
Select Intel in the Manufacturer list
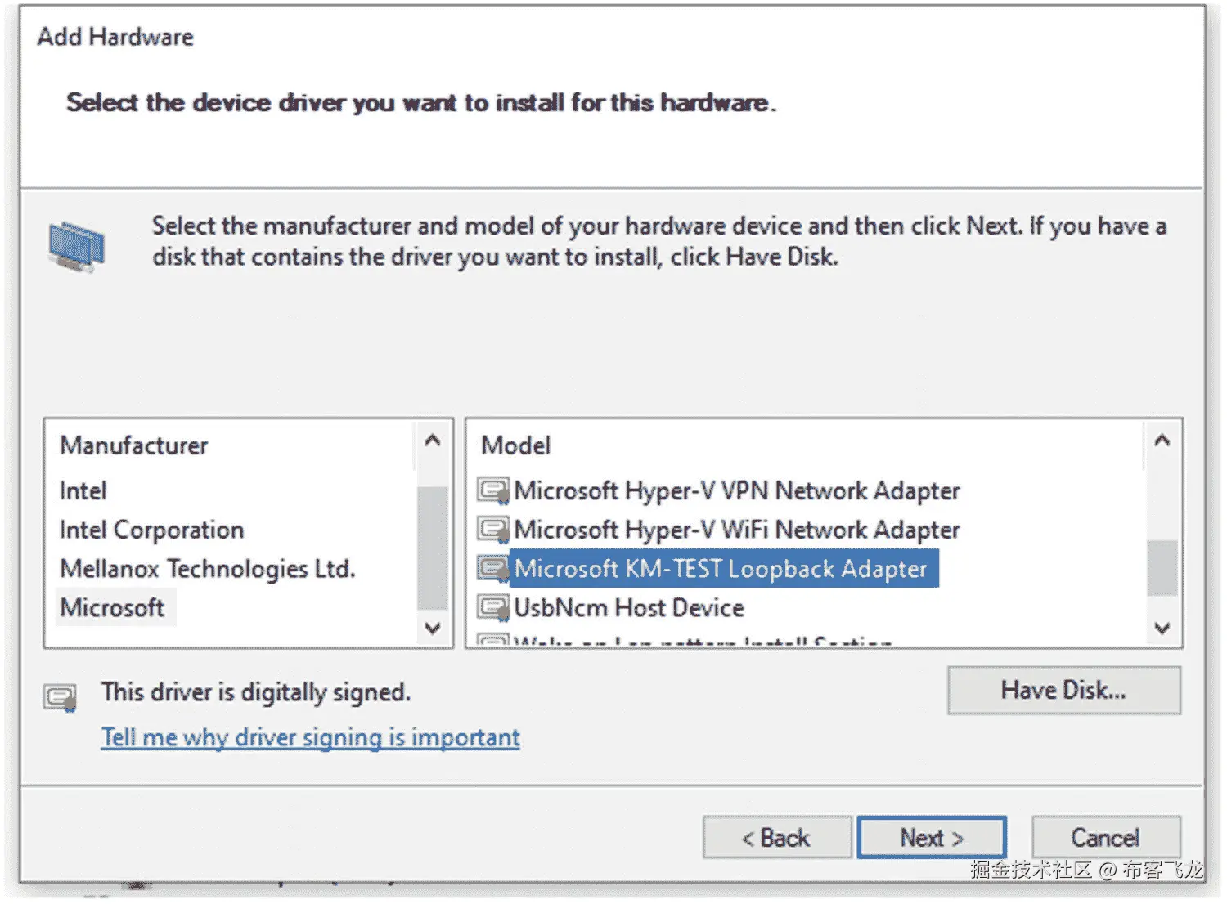coord(83,490)
